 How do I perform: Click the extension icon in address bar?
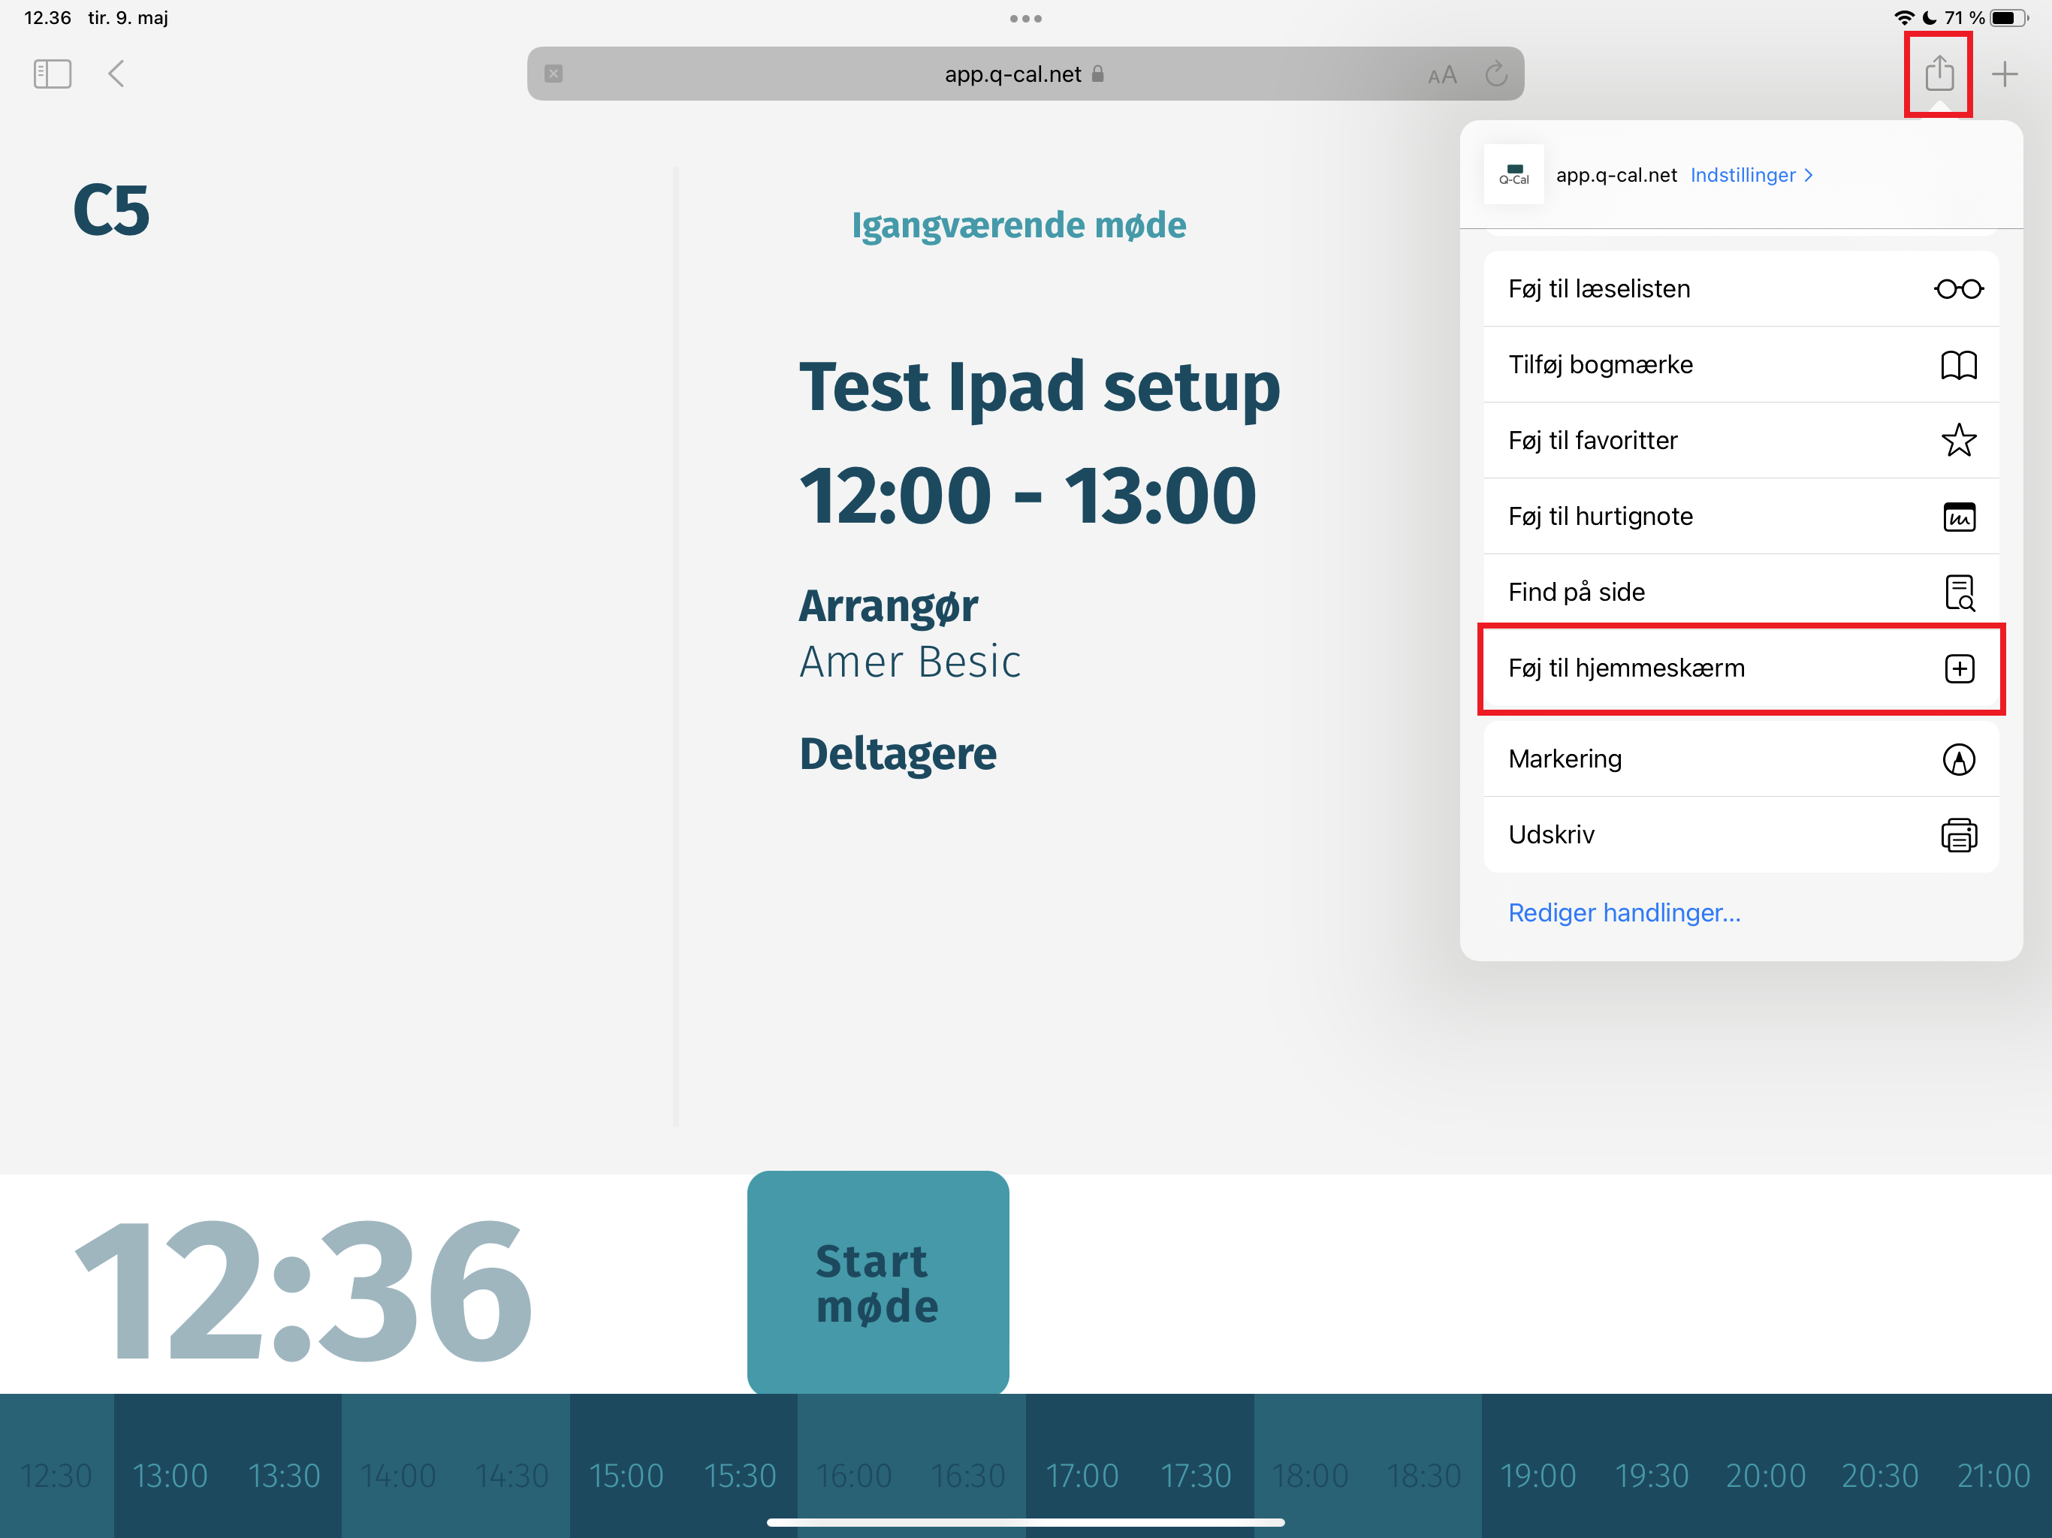[554, 74]
